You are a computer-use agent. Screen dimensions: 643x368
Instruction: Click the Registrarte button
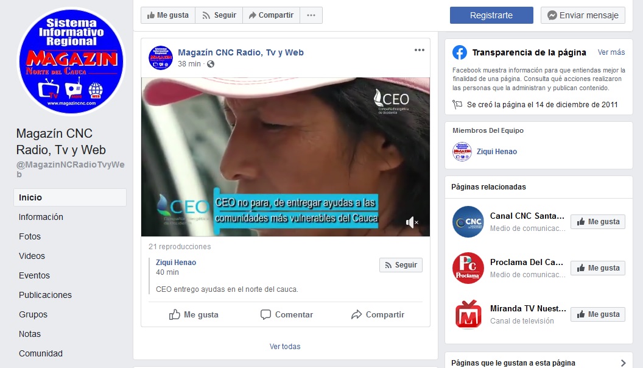[x=491, y=15]
